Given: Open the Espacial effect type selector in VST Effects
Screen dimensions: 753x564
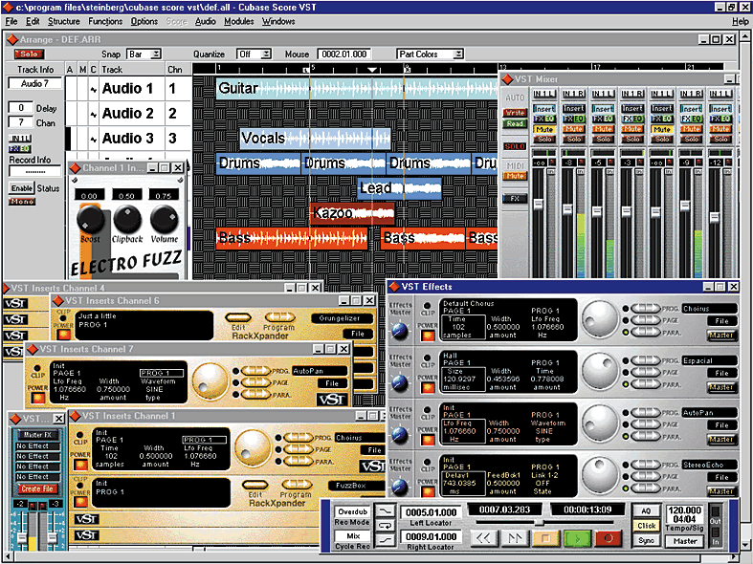Looking at the screenshot, I should [709, 360].
